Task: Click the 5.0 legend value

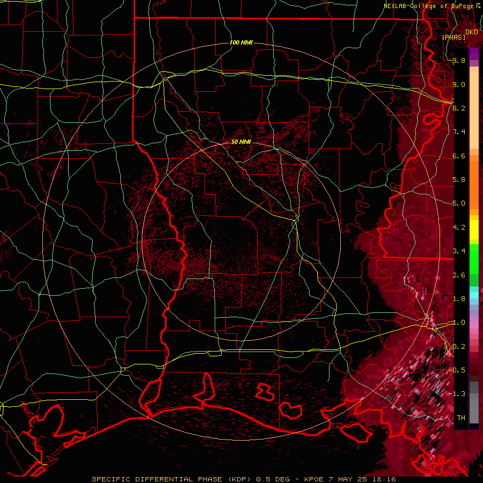Action: pyautogui.click(x=459, y=203)
